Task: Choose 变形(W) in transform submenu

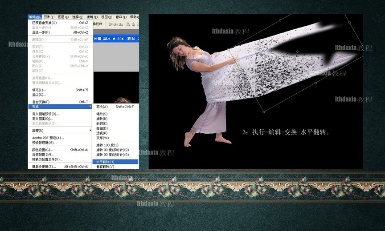Action: (115, 138)
